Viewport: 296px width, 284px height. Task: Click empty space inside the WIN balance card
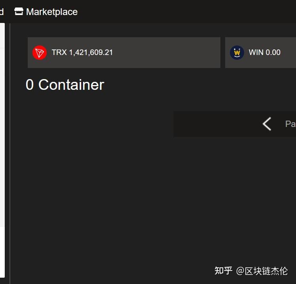(x=289, y=53)
